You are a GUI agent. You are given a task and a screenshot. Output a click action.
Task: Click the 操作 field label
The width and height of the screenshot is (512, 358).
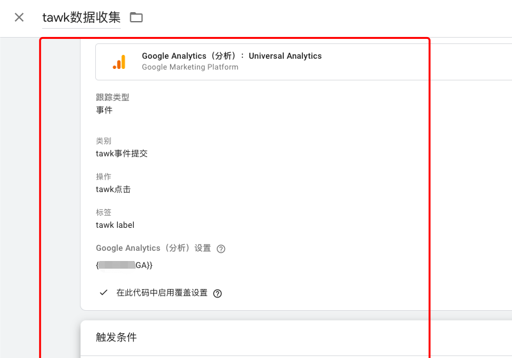104,177
